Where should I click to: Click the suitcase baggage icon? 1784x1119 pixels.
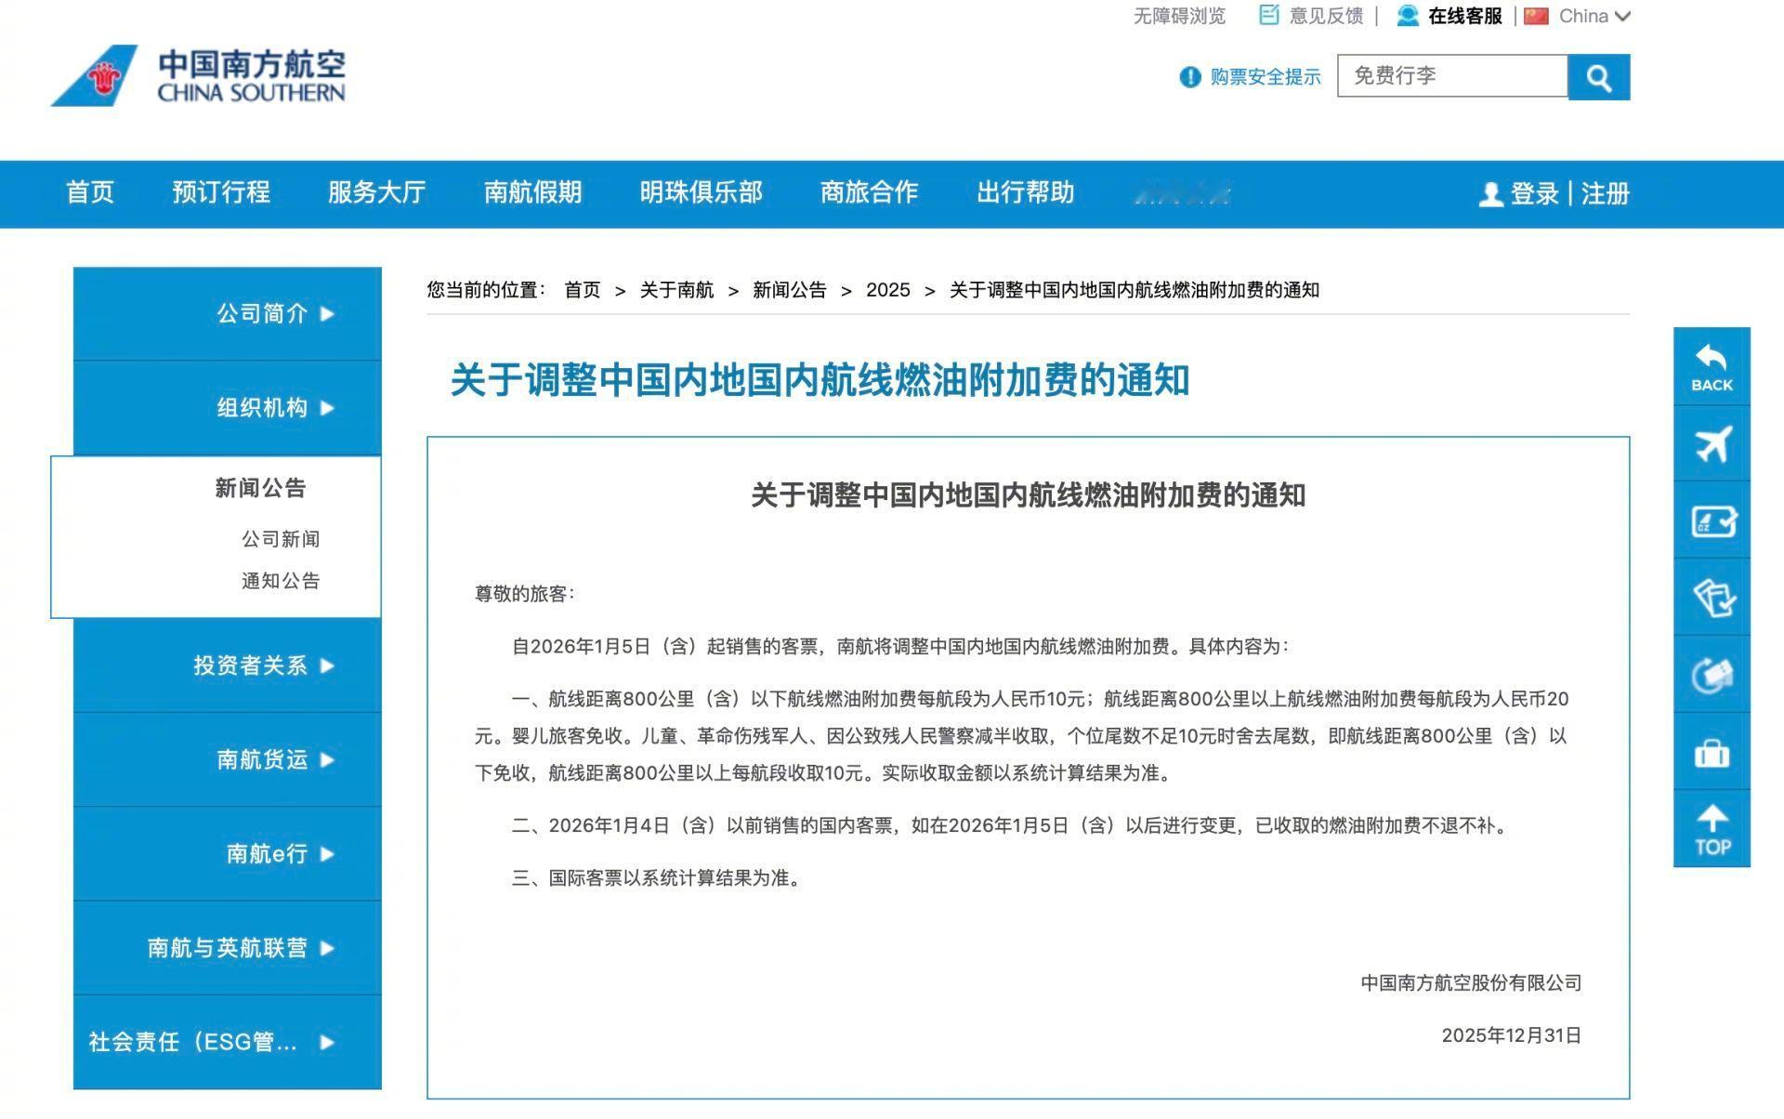[x=1712, y=752]
